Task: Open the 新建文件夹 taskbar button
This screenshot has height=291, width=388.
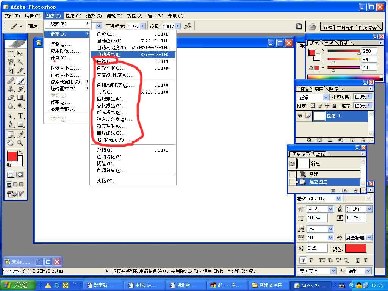Action: (268, 285)
